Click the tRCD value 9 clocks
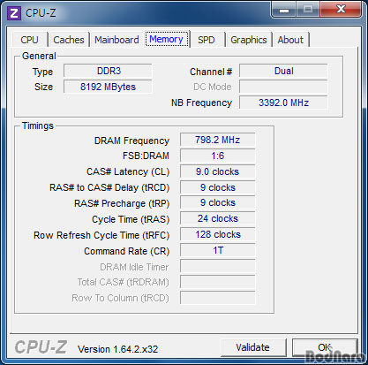Screen dimensions: 368x365 point(218,187)
